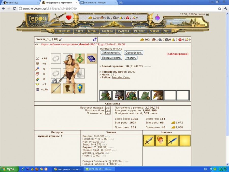Image resolution: width=229 pixels, height=172 pixels.
Task: Click the Заблокировать button
Action: coord(111,53)
